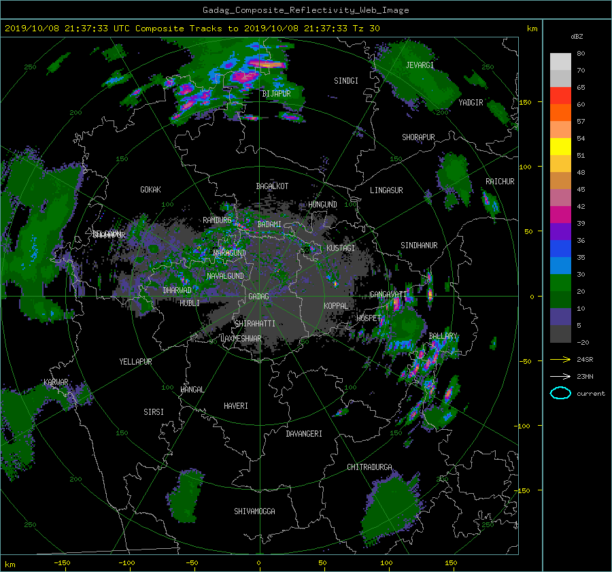Click the SHORAPUR city label
Viewport: 612px width, 572px height.
coord(418,137)
